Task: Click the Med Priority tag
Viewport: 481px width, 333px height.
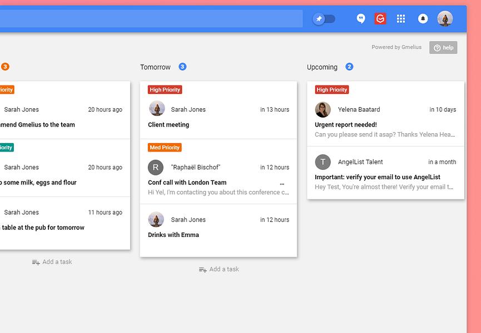Action: click(165, 148)
